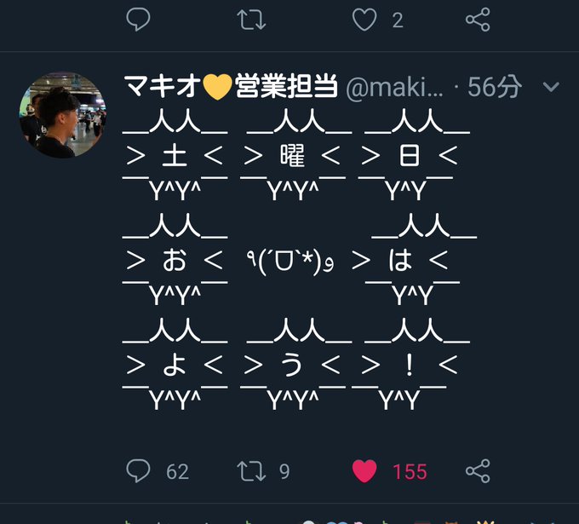Click the 9 retweet count
Viewport: 579px width, 524px height.
click(x=284, y=471)
